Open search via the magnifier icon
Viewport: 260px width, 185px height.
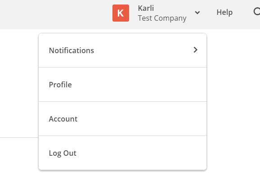tap(257, 12)
